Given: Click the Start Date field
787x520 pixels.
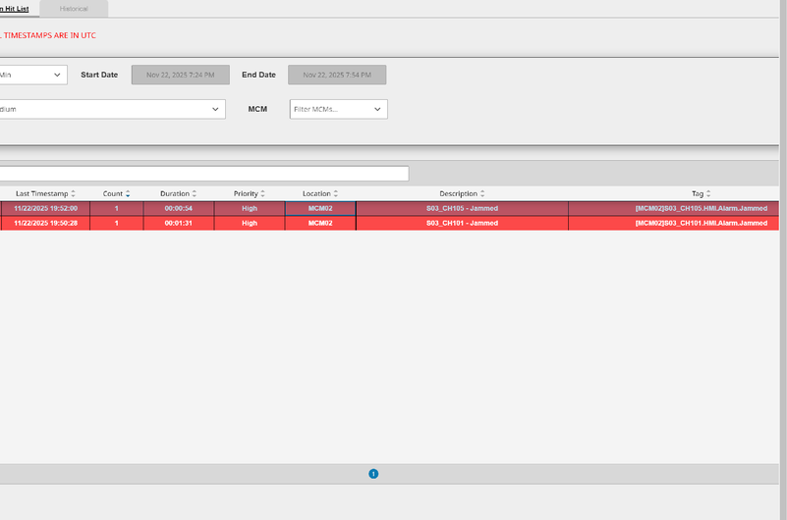Looking at the screenshot, I should pos(180,75).
